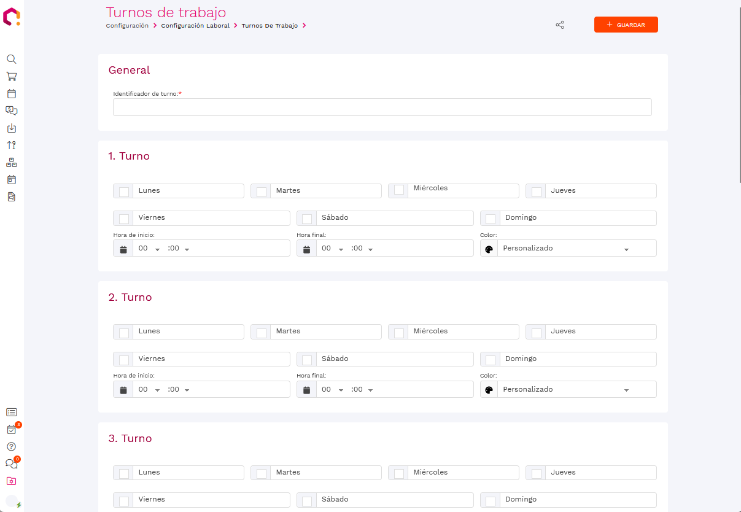The image size is (741, 512).
Task: Open the search magnifier in sidebar
Action: click(11, 60)
